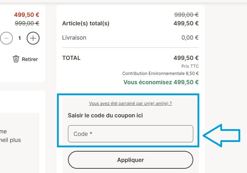Click the Contribution Environnementale 8,50 € line

pos(160,73)
